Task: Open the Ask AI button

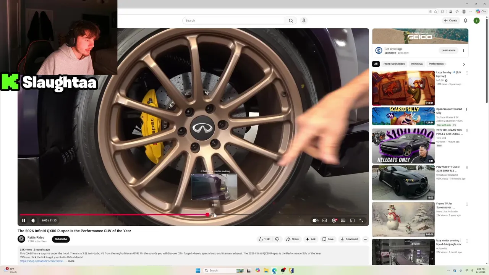Action: point(311,239)
